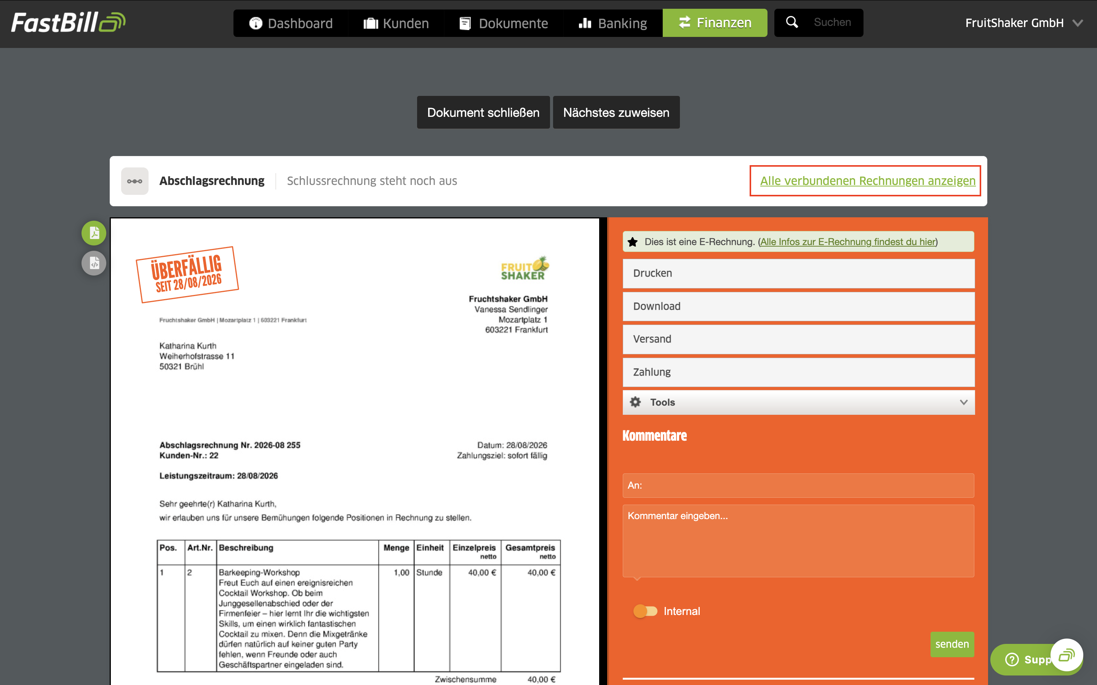The image size is (1097, 685).
Task: Click 'Leistungszeitraum: 28/08/2026' text
Action: pos(219,476)
